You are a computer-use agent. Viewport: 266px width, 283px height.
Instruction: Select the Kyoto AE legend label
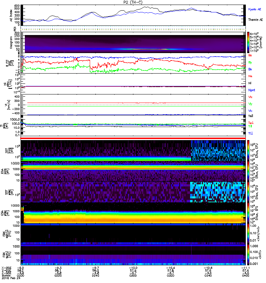tap(255, 9)
